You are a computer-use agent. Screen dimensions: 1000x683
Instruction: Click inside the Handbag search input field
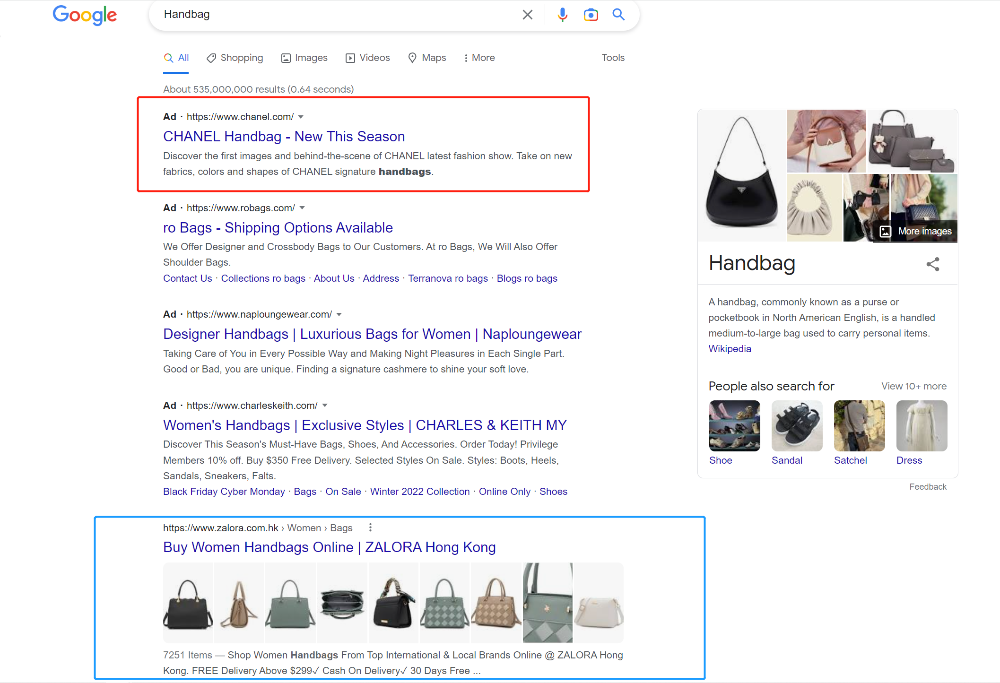click(x=331, y=15)
